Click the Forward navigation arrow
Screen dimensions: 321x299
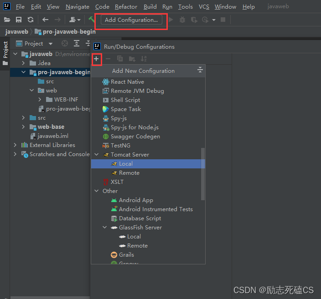point(57,20)
